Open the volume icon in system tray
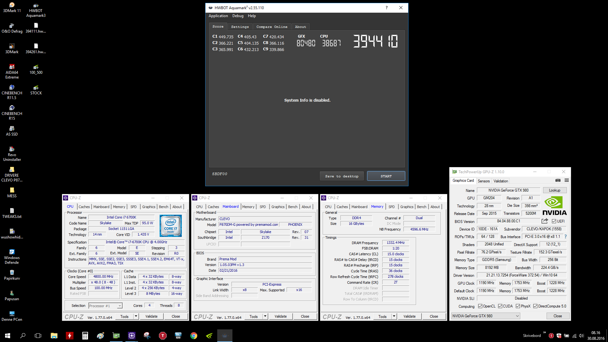This screenshot has width=608, height=342. 581,336
